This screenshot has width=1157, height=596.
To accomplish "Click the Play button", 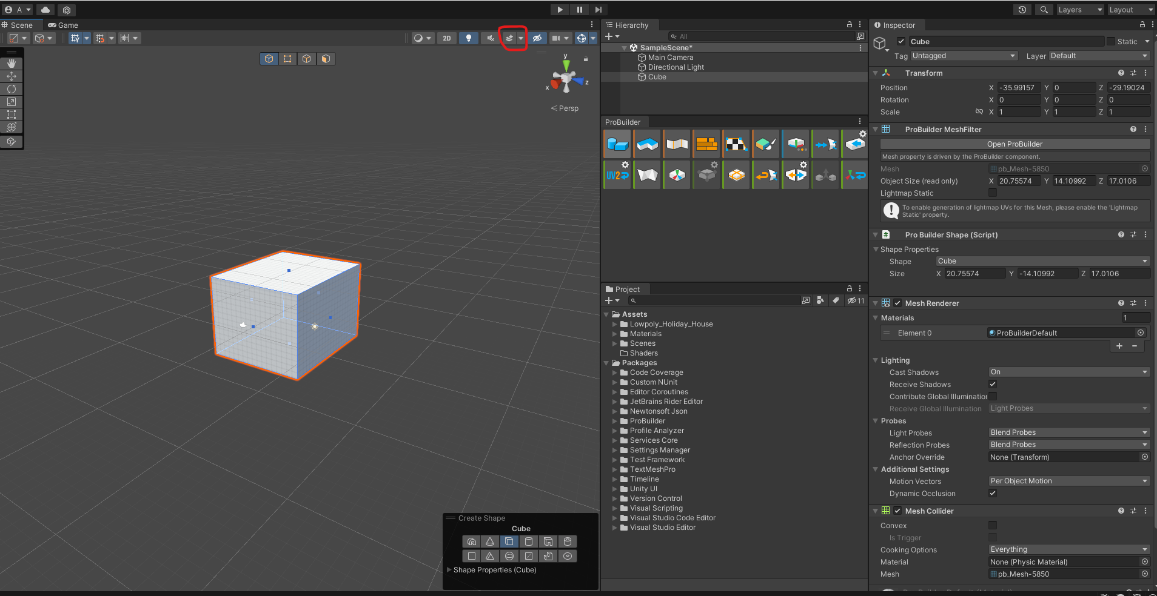I will point(560,10).
